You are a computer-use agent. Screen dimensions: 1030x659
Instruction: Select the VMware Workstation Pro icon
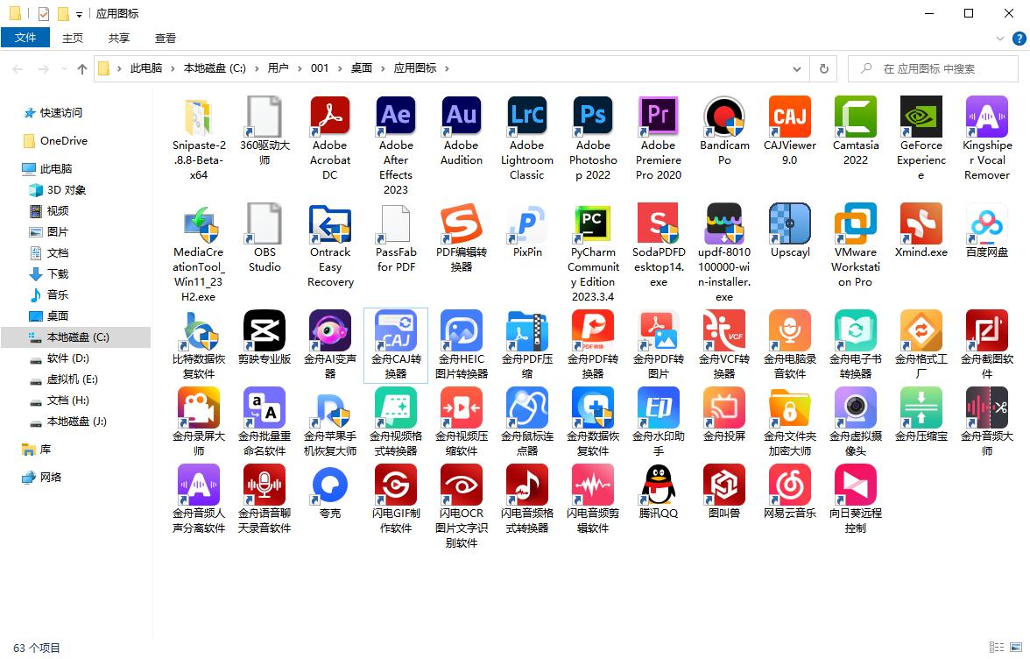(x=856, y=223)
